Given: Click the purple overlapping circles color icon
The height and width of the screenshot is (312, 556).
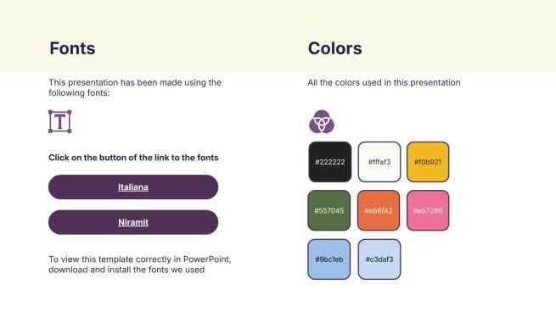Looking at the screenshot, I should tap(322, 121).
